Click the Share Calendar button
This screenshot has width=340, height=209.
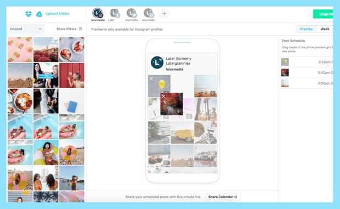coord(223,197)
